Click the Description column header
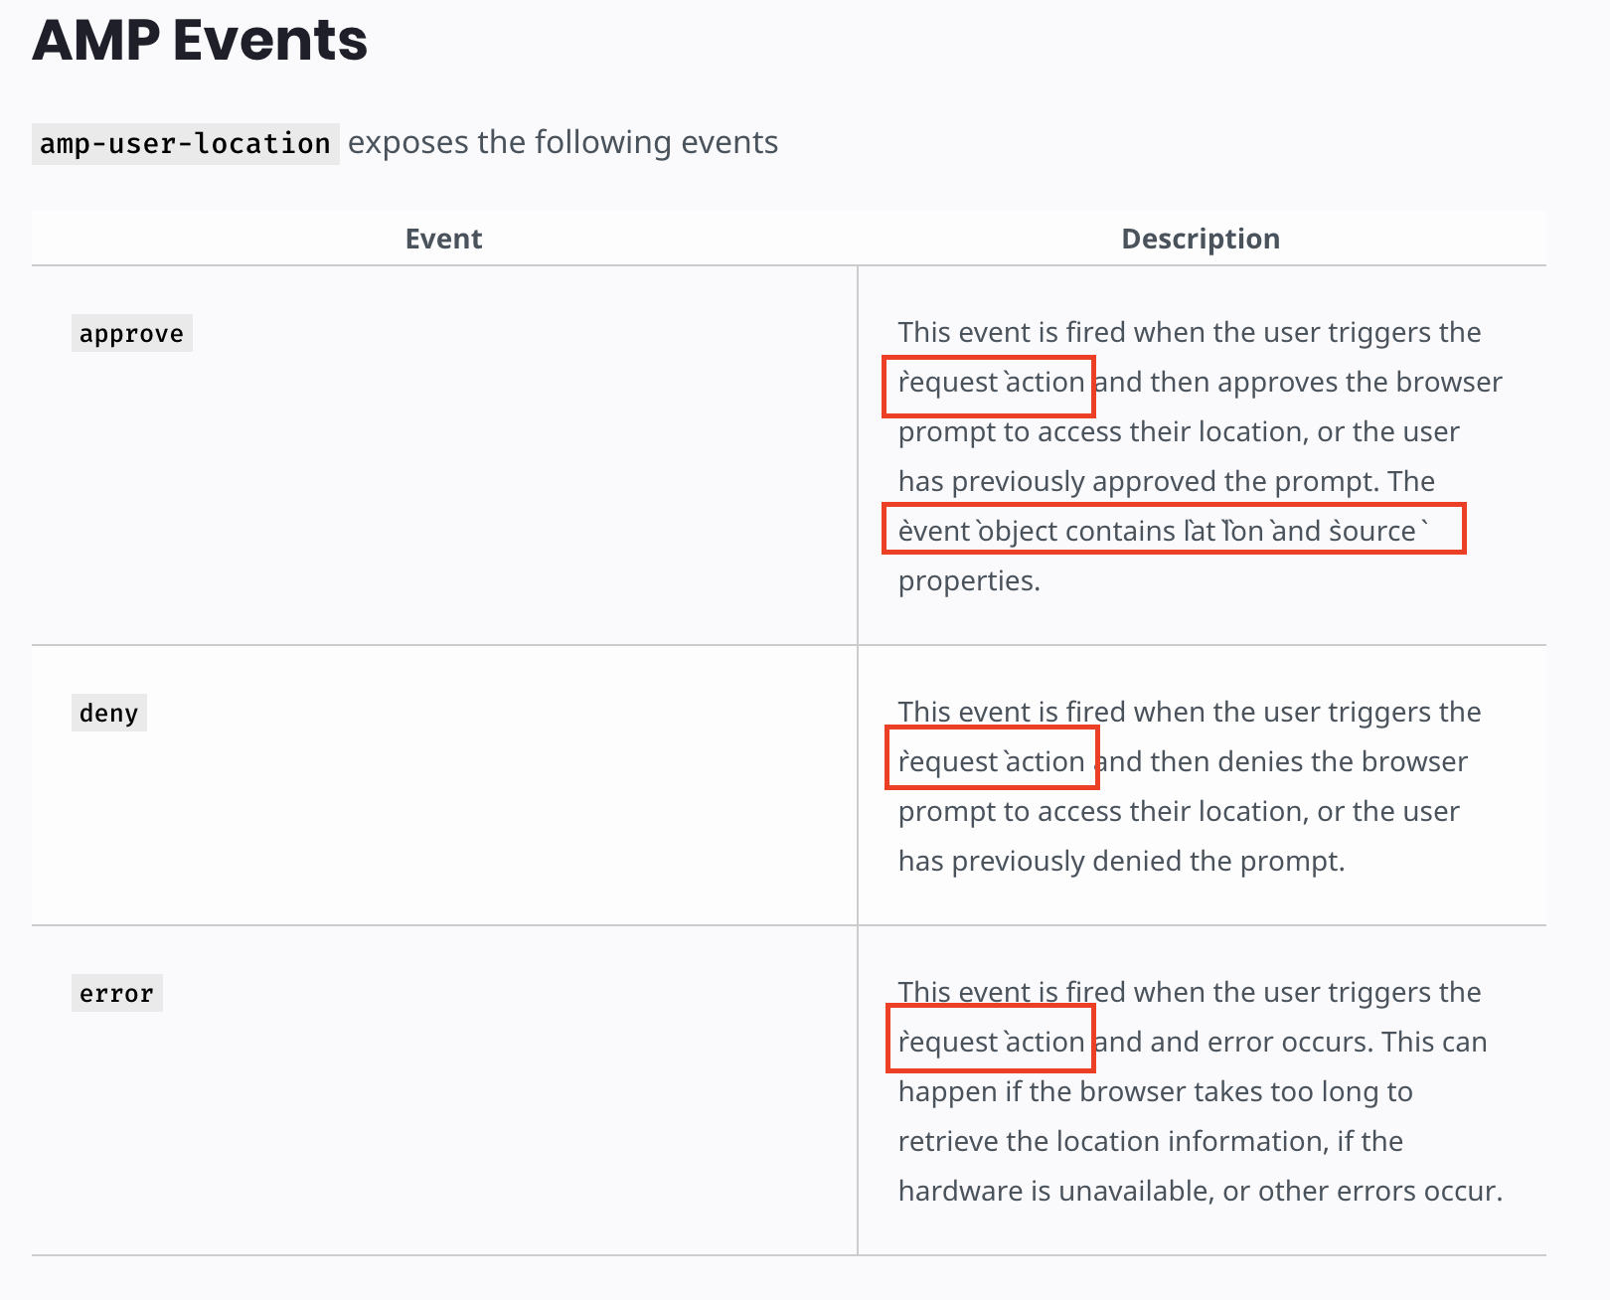Image resolution: width=1610 pixels, height=1300 pixels. [x=1201, y=239]
